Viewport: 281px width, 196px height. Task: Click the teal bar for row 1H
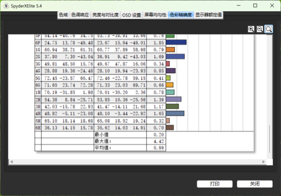click(x=170, y=92)
